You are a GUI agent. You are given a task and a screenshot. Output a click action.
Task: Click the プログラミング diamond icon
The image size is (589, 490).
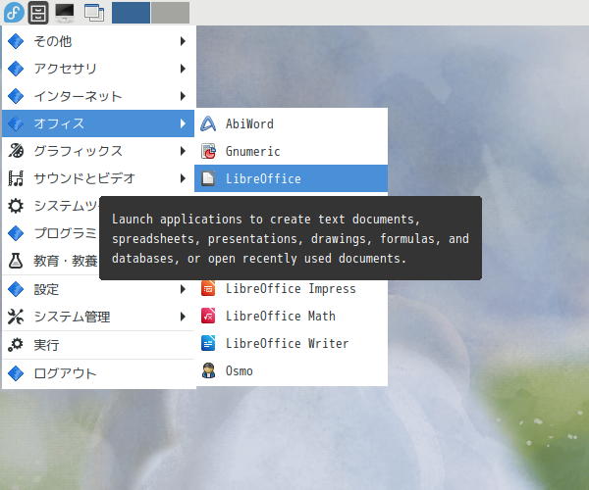pyautogui.click(x=16, y=233)
